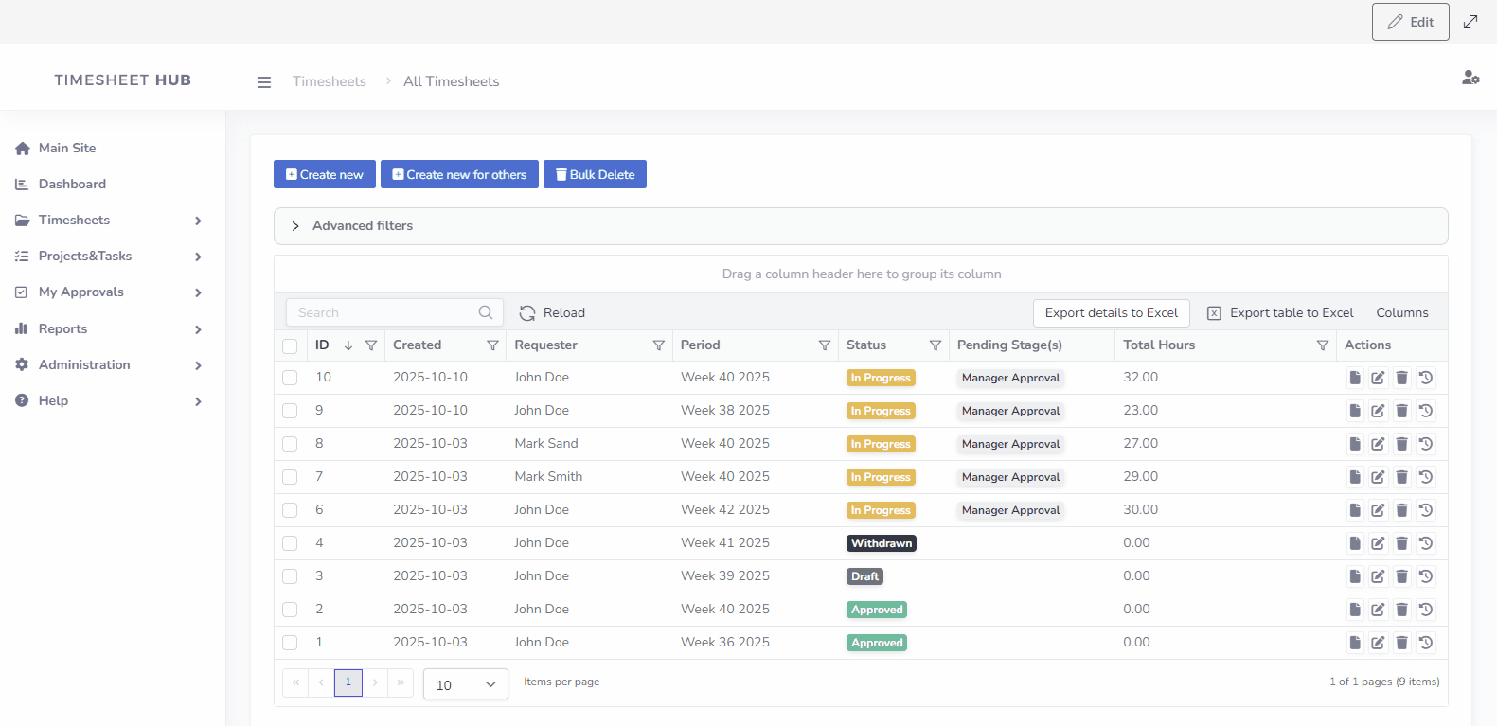Click the Reload table icon
The height and width of the screenshot is (726, 1497).
[x=527, y=313]
